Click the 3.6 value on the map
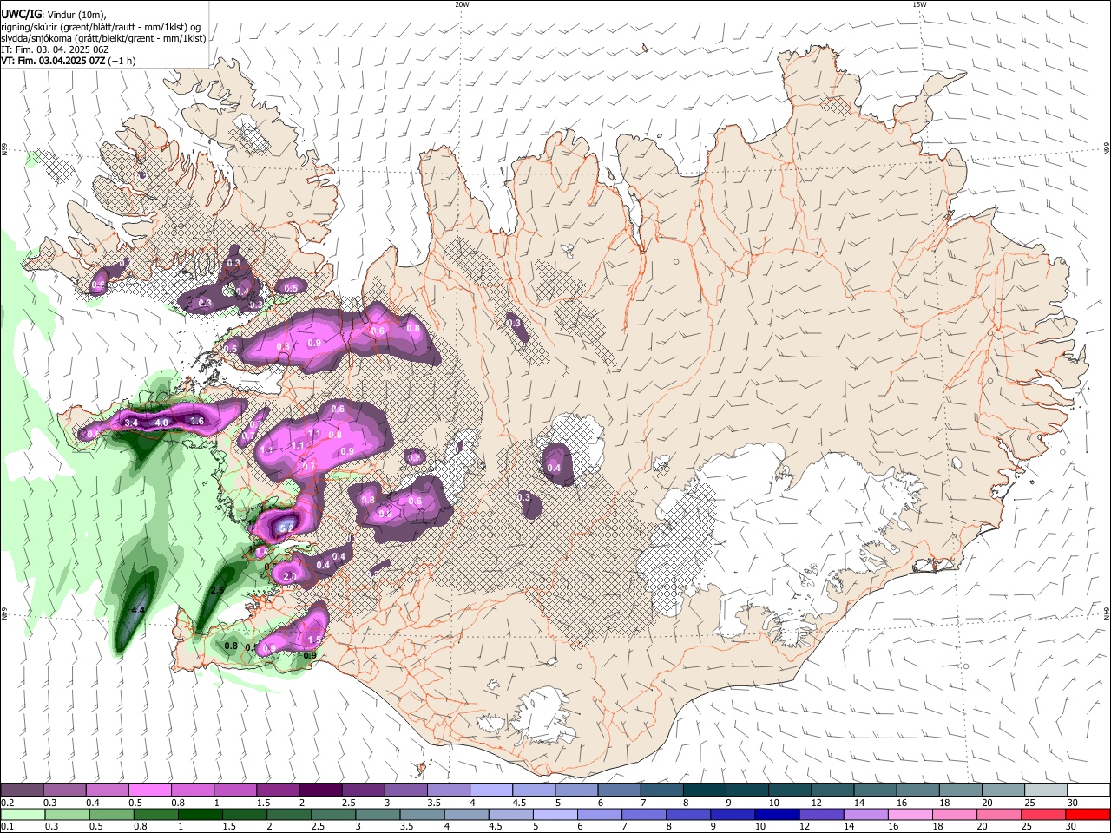Image resolution: width=1111 pixels, height=833 pixels. point(196,421)
